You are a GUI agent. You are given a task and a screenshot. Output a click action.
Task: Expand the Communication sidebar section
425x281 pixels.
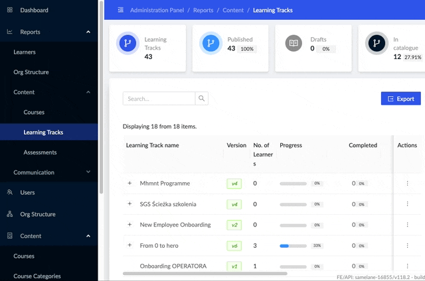coord(88,172)
